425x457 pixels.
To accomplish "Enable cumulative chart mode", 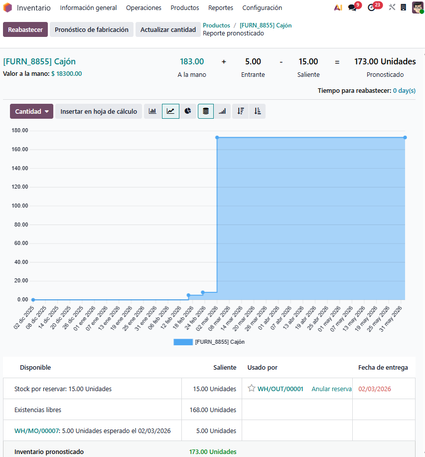I will pyautogui.click(x=222, y=111).
